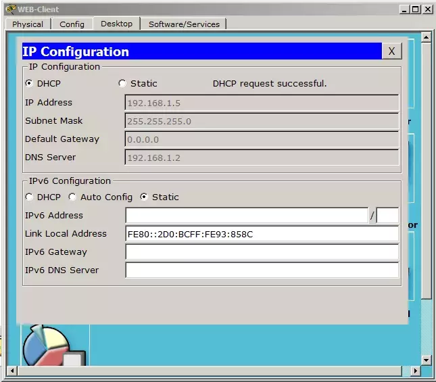Select the IPv6 Static radio button

pos(144,197)
